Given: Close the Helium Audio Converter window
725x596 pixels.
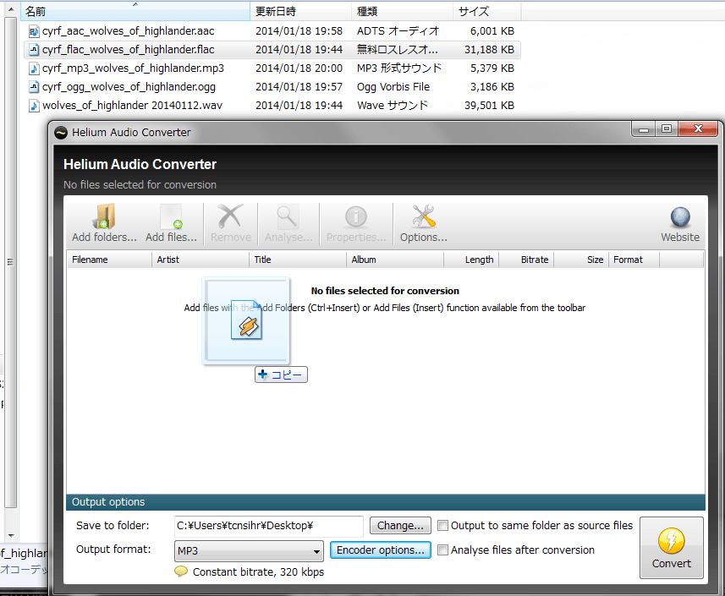Looking at the screenshot, I should point(699,129).
